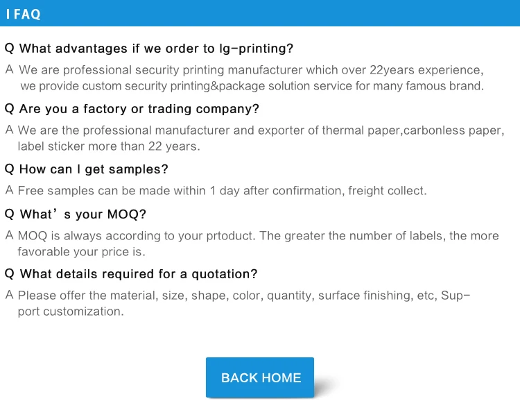Click the BACK HOME button
This screenshot has height=417, width=520.
[x=260, y=377]
